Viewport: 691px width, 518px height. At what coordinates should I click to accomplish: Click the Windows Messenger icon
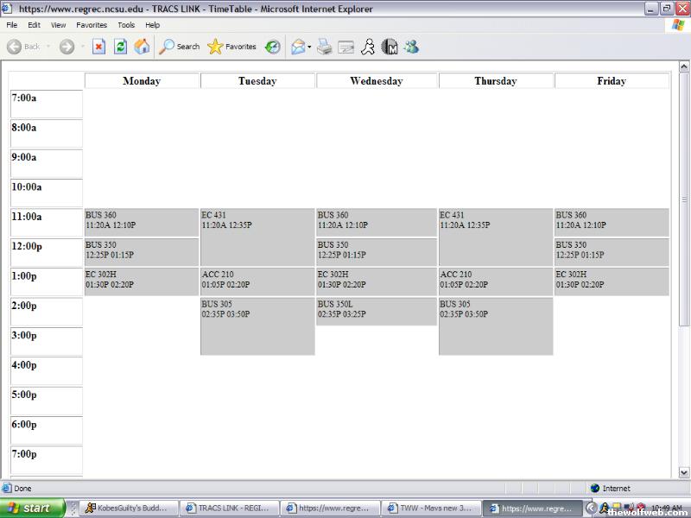411,47
